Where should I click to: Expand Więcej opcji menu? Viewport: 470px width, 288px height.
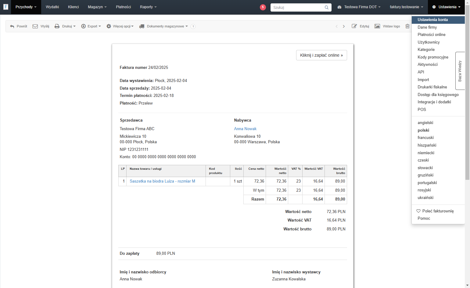[x=120, y=26]
